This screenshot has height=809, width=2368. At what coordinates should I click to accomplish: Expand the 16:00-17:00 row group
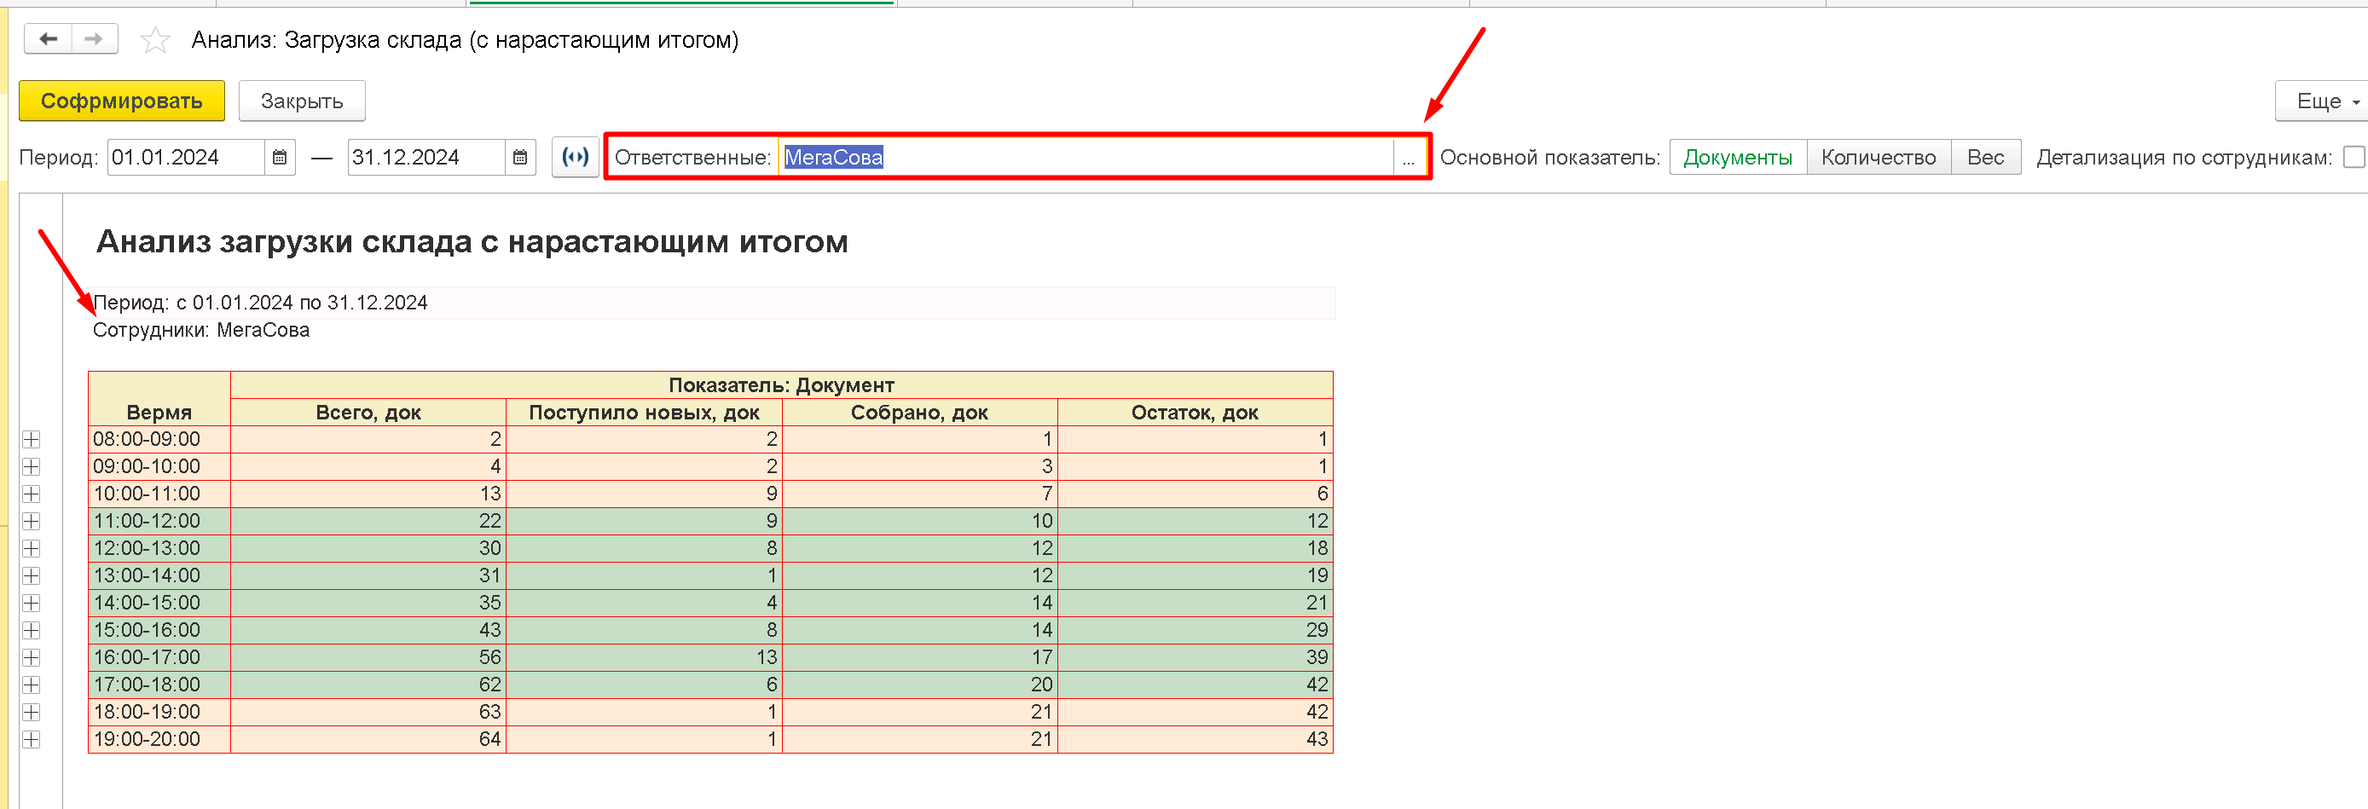[x=32, y=657]
